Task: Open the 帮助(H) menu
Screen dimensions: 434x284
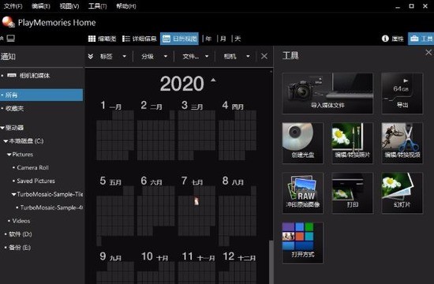Action: coord(126,6)
